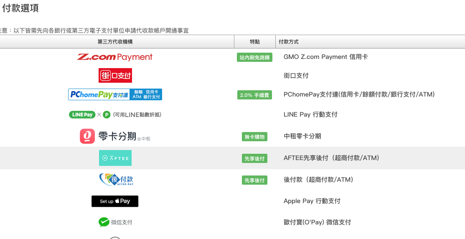
Task: Click the green P points icon
Action: pyautogui.click(x=107, y=115)
